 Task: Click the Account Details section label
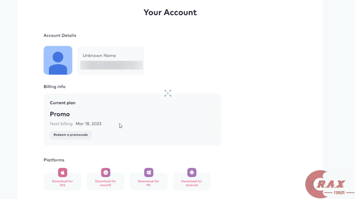(60, 35)
